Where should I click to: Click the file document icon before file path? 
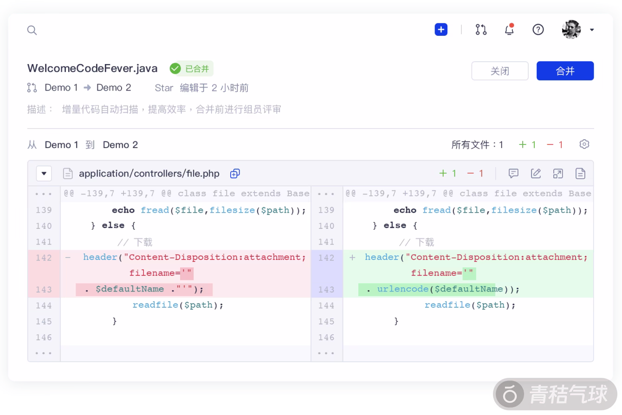(x=68, y=174)
